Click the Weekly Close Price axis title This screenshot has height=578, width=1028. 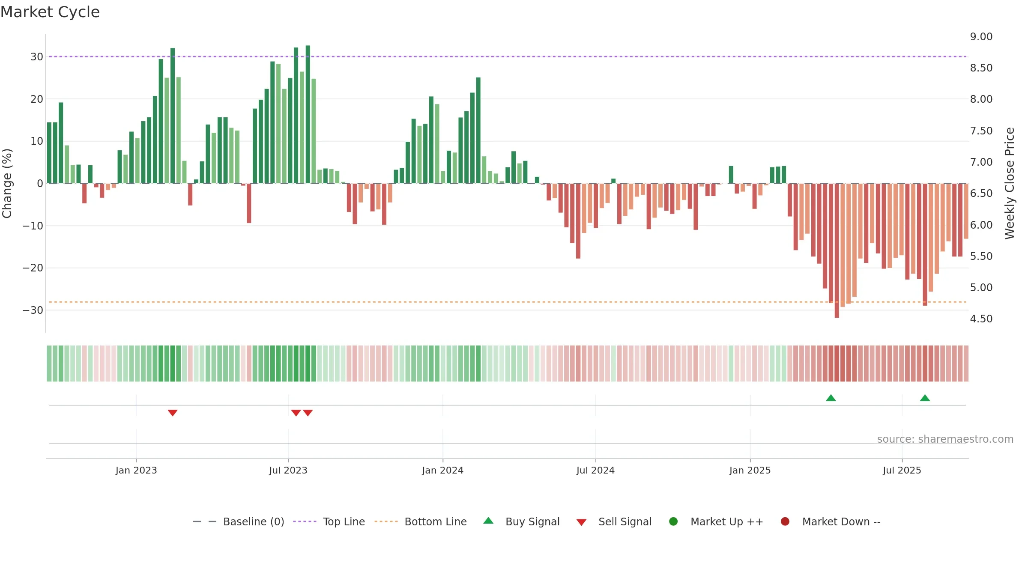coord(1010,183)
